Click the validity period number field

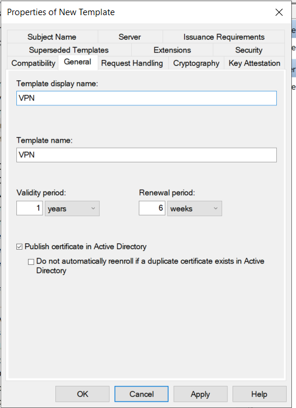pyautogui.click(x=30, y=208)
